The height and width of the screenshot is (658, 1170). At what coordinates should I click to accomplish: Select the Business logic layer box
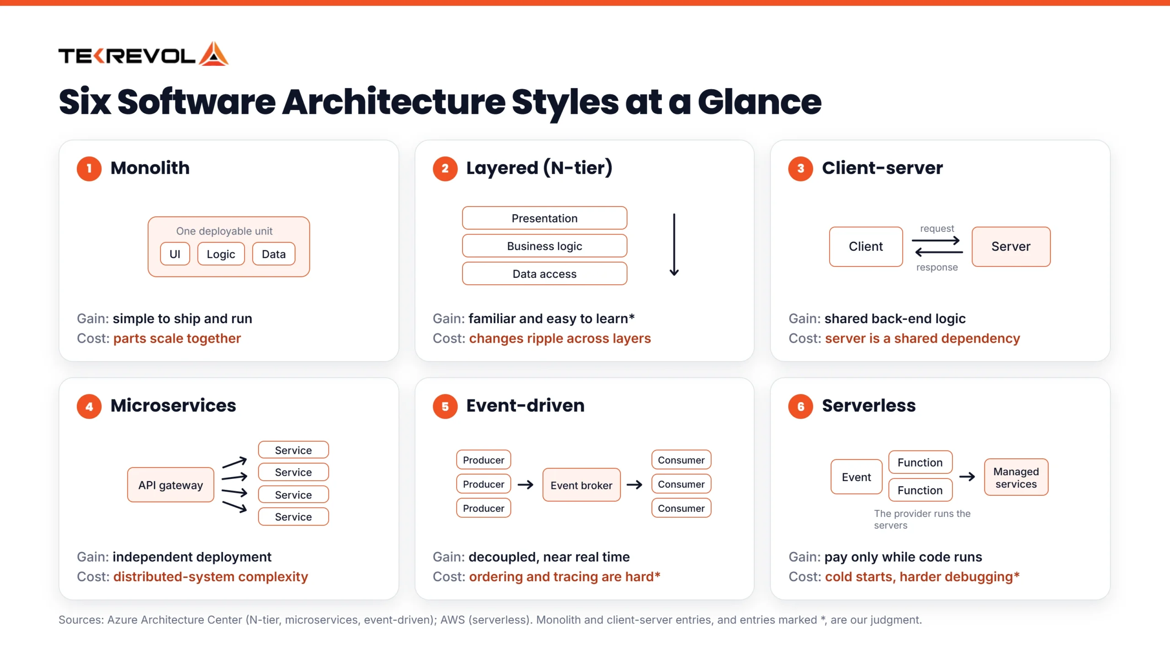544,246
